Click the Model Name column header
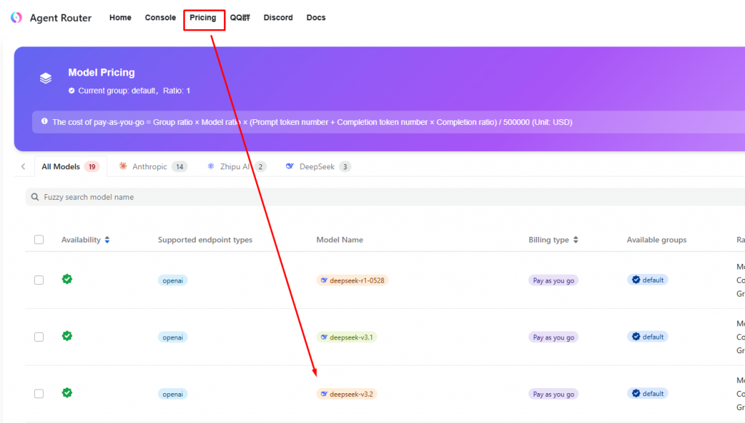 [340, 240]
